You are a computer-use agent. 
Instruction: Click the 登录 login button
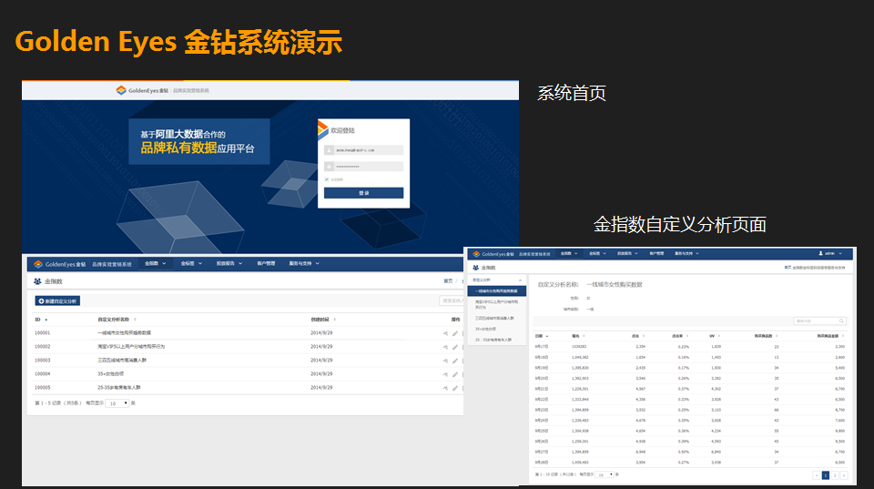click(363, 193)
